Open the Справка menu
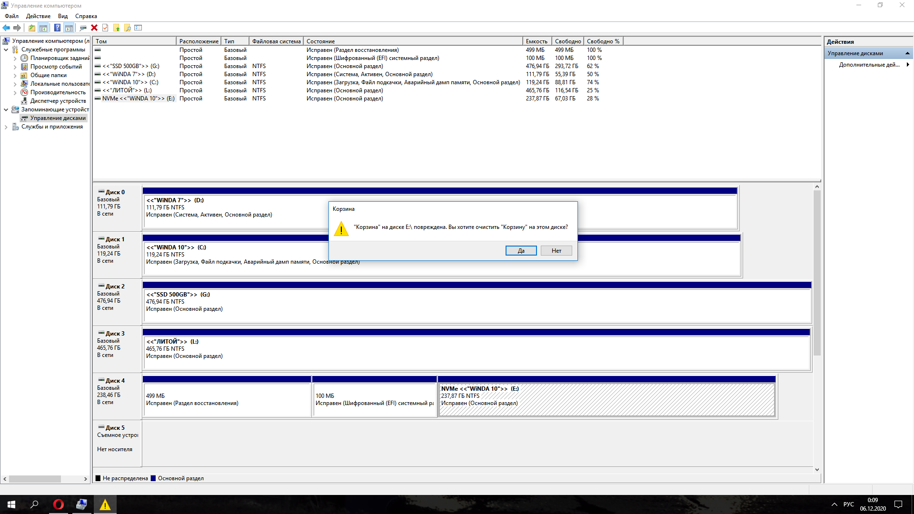Image resolution: width=914 pixels, height=514 pixels. tap(86, 16)
